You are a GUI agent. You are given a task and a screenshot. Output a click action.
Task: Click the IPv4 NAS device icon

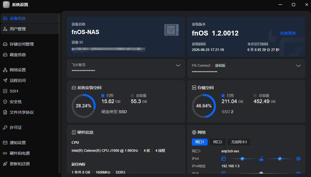(224, 159)
